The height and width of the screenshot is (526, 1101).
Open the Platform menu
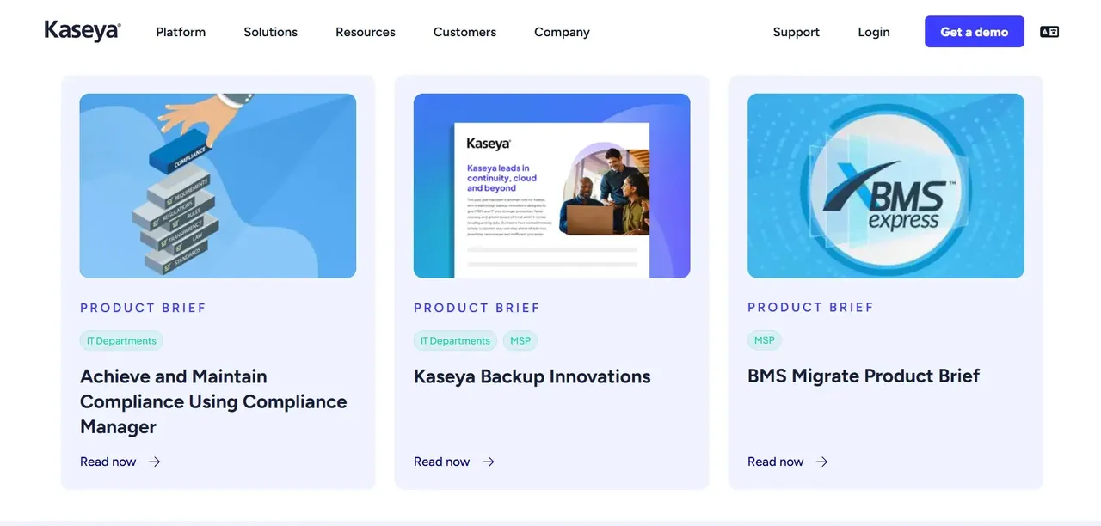(x=181, y=32)
